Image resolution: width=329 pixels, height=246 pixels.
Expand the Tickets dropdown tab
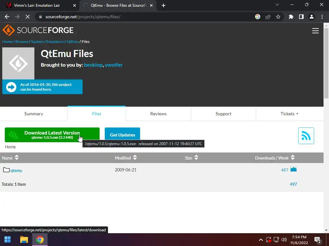[x=289, y=114]
